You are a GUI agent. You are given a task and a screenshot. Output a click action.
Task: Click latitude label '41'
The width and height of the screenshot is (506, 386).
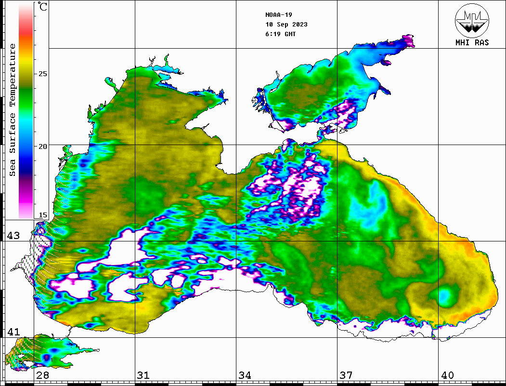[x=13, y=332]
